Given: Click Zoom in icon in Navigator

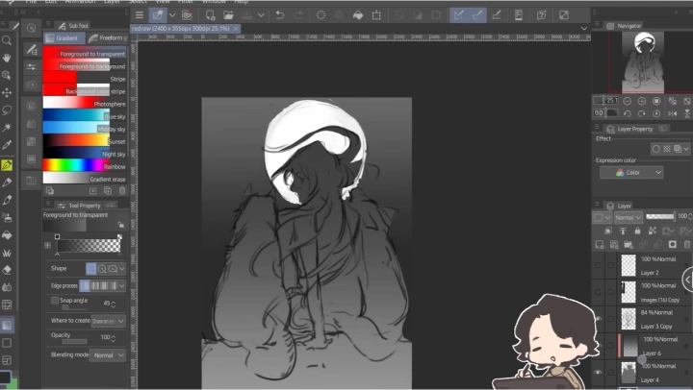Looking at the screenshot, I should [x=642, y=101].
